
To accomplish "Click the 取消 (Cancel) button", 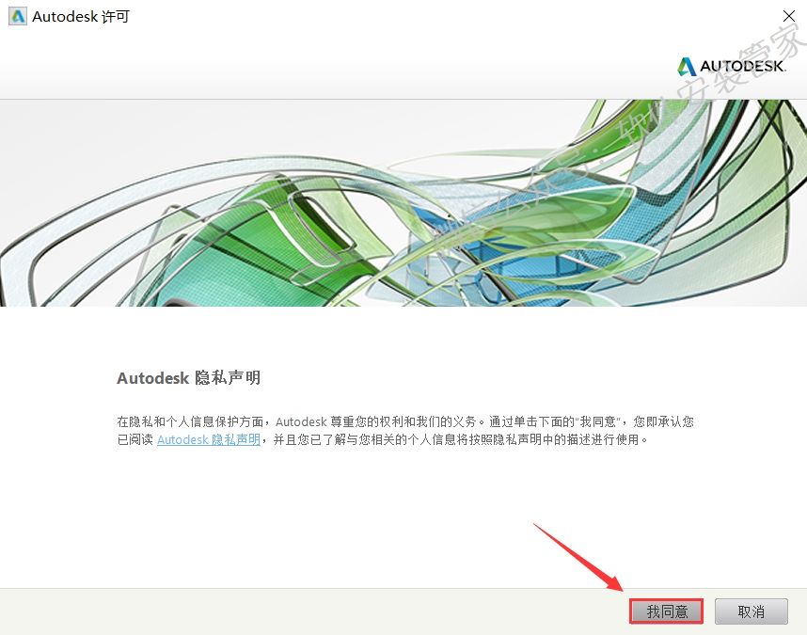I will pos(751,611).
